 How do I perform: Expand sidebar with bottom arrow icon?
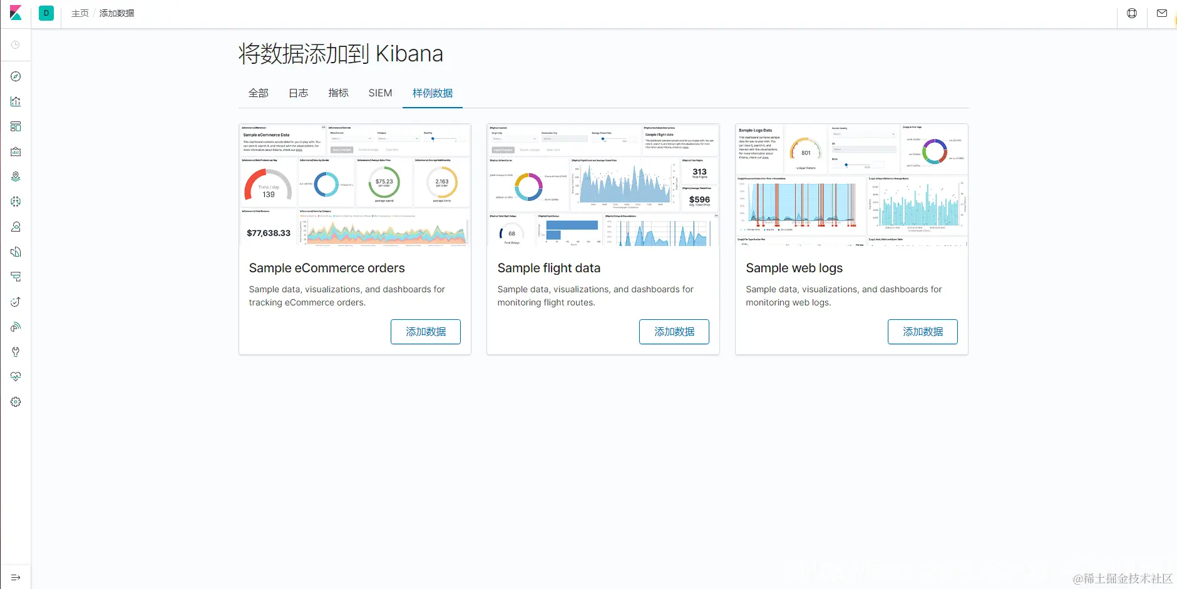16,577
